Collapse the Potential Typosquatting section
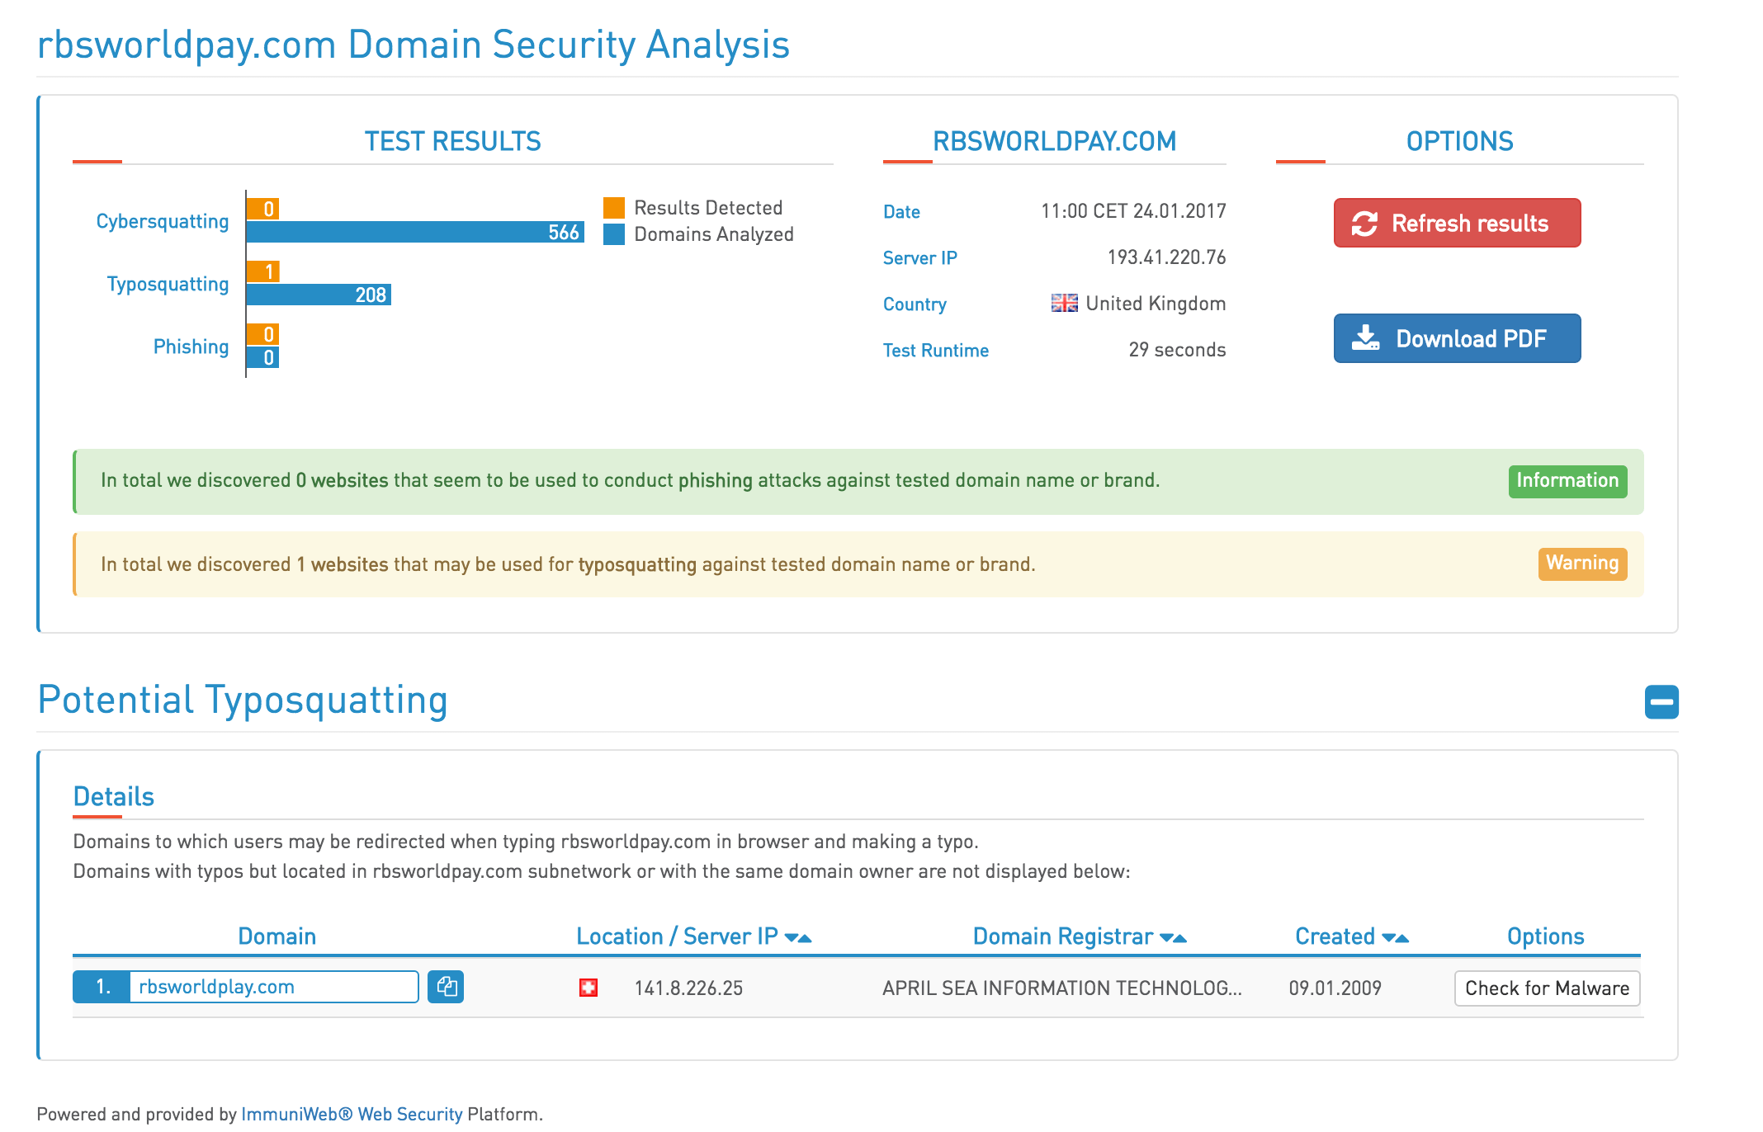1763x1132 pixels. (x=1661, y=702)
